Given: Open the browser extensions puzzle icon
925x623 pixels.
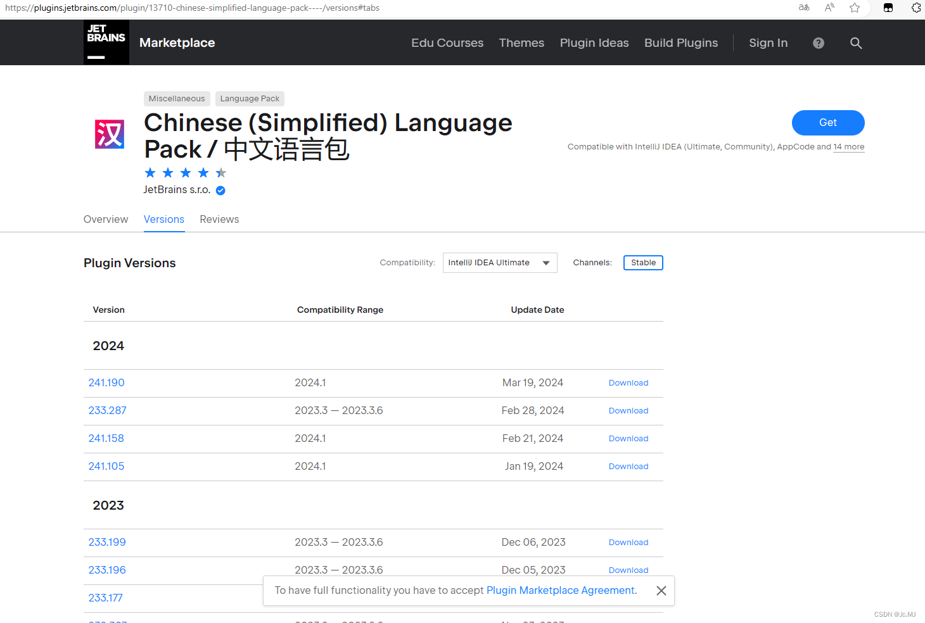Looking at the screenshot, I should click(916, 8).
